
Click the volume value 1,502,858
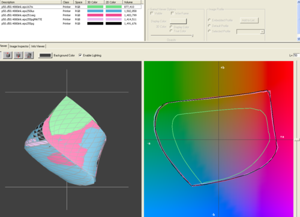[x=130, y=11]
